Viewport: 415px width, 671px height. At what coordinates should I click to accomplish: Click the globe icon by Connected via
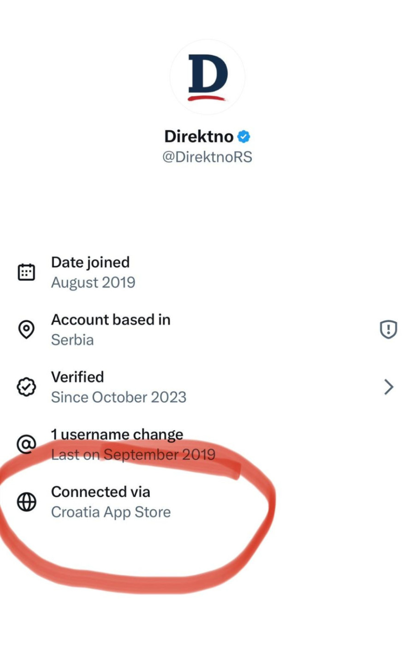[26, 502]
